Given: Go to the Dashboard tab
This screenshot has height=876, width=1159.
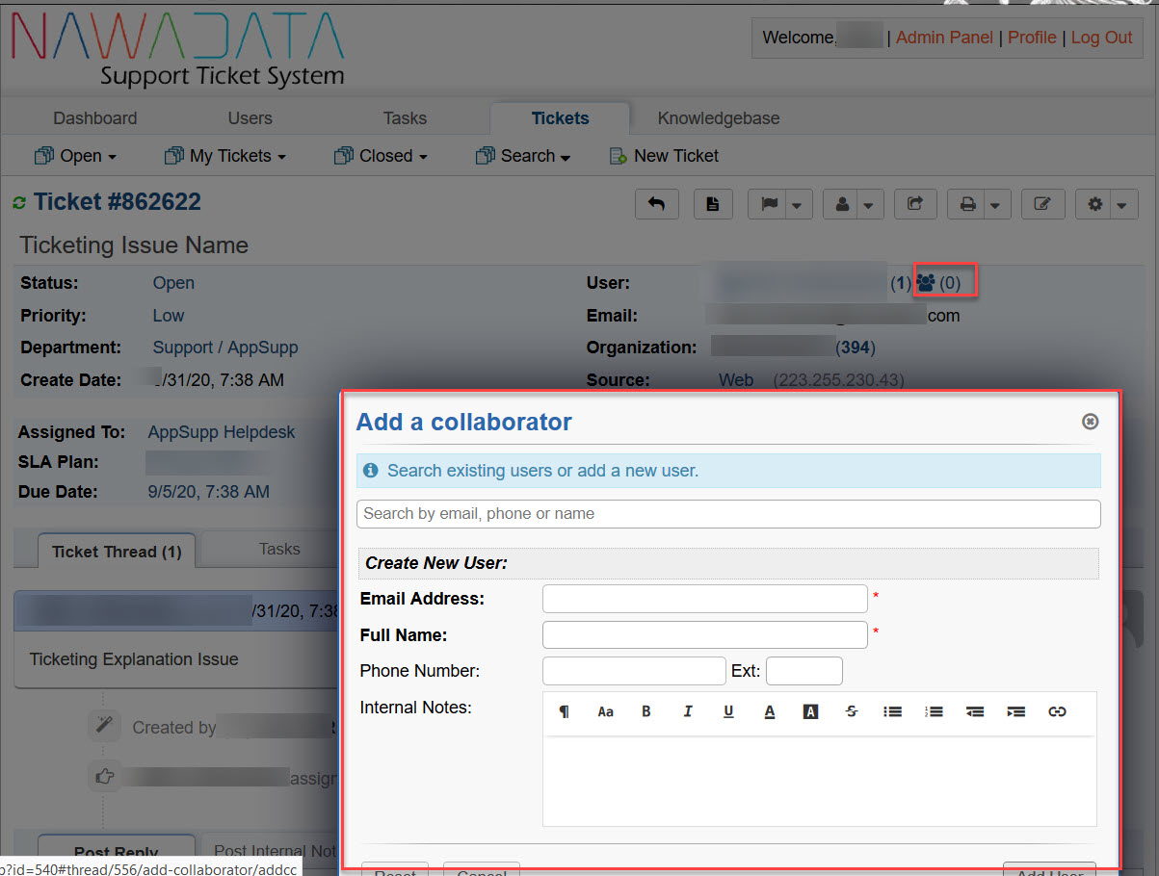Looking at the screenshot, I should tap(94, 118).
